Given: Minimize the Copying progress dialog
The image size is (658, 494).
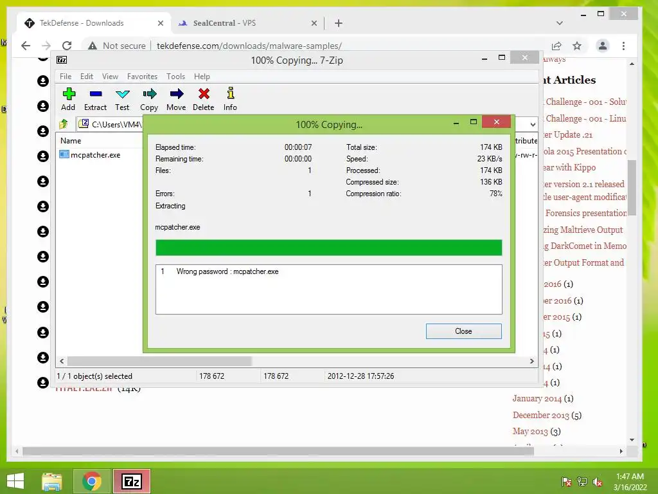Looking at the screenshot, I should click(x=456, y=123).
